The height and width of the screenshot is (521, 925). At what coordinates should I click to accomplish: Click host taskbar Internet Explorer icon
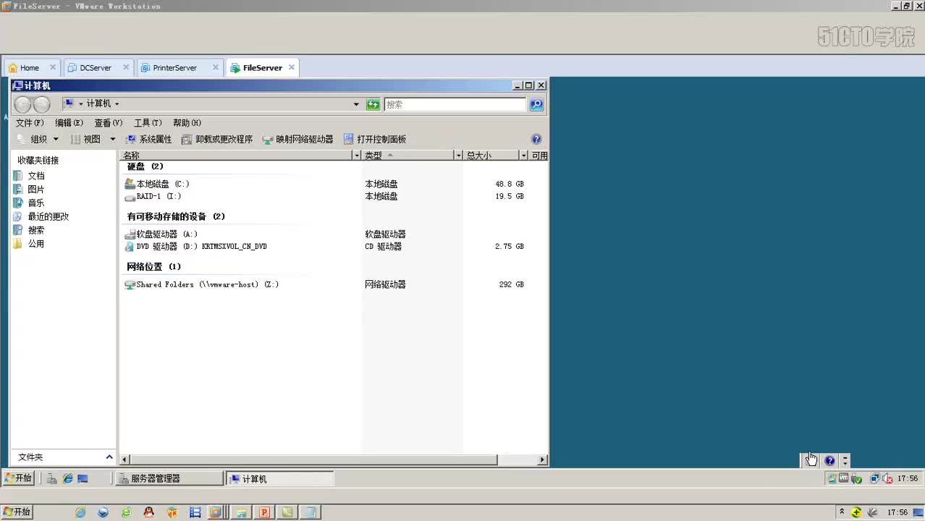80,512
